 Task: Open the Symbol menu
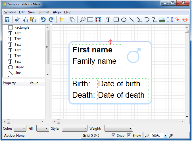[10, 12]
